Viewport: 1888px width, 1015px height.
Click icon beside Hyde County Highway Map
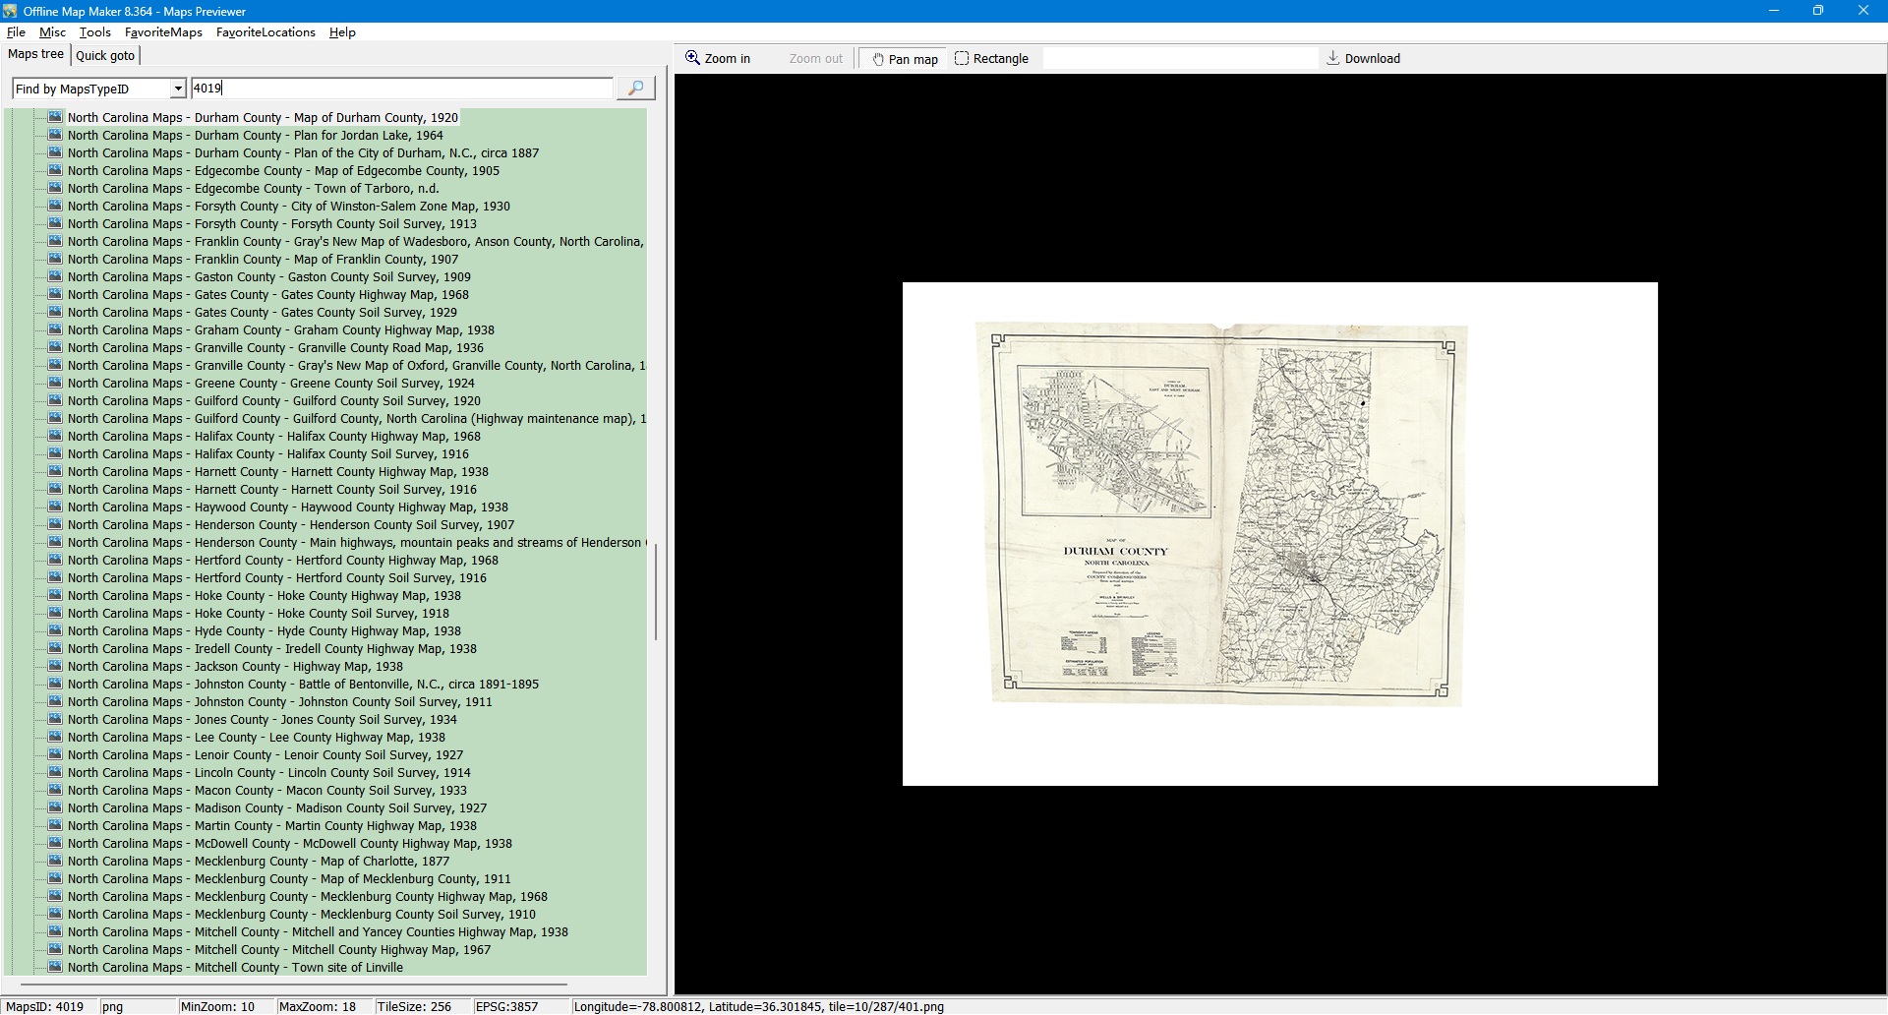[56, 631]
